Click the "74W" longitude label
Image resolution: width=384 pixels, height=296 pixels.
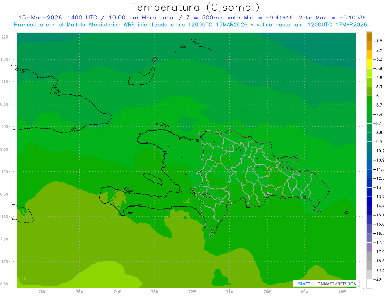click(117, 292)
